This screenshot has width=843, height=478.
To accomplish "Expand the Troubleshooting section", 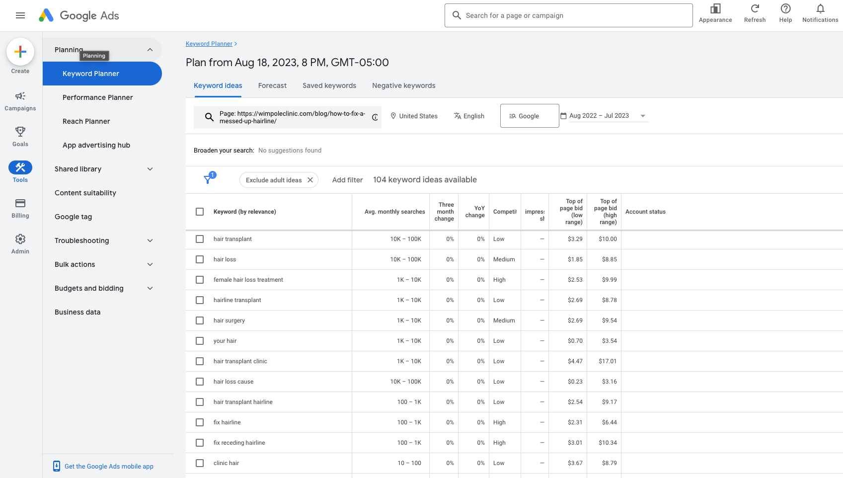I will click(150, 240).
